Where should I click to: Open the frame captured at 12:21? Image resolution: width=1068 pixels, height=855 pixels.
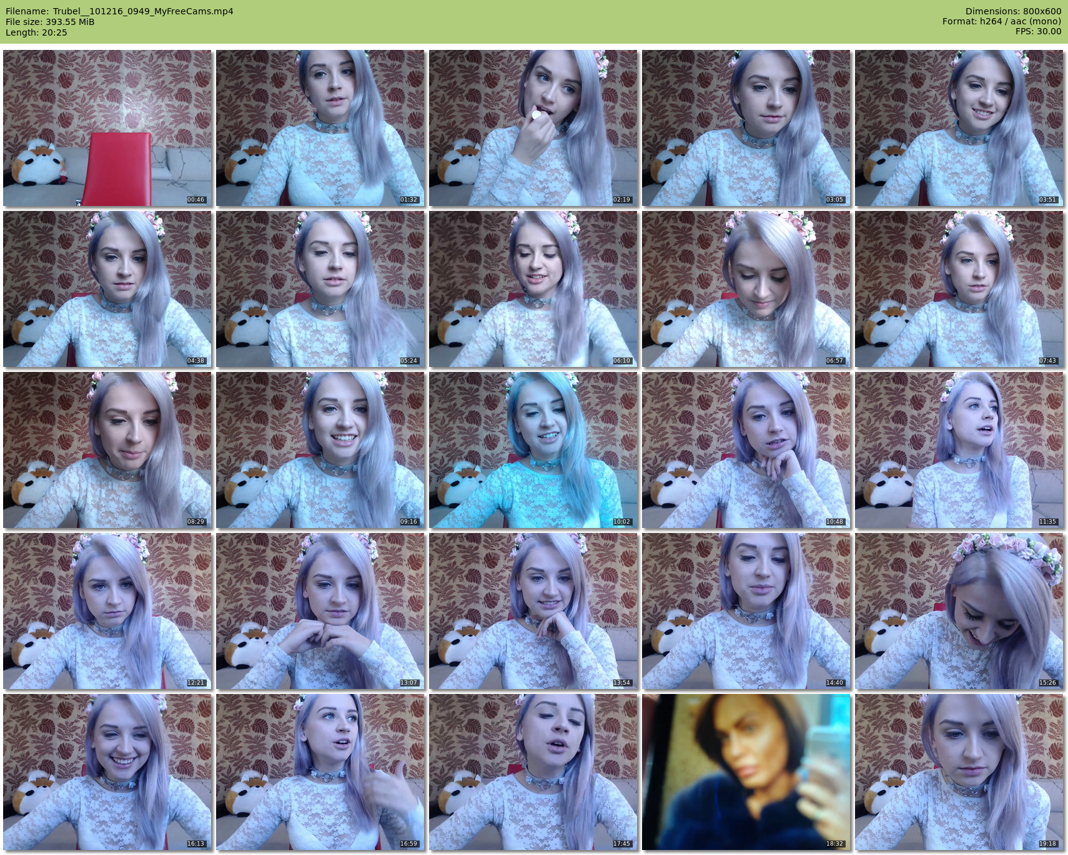(x=107, y=611)
